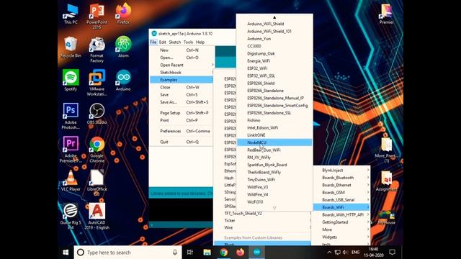
Task: Open the Tools menu
Action: point(188,42)
